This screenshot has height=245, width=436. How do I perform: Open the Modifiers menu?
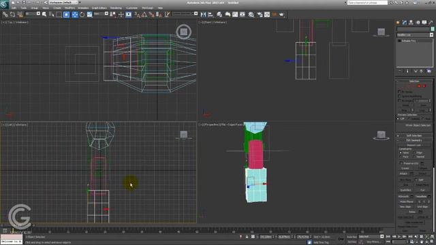tap(69, 7)
